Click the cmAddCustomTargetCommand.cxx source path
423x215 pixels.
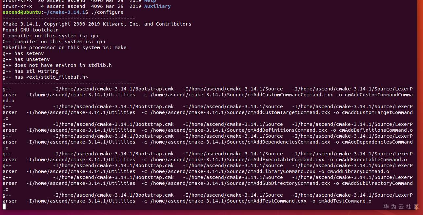[240, 112]
